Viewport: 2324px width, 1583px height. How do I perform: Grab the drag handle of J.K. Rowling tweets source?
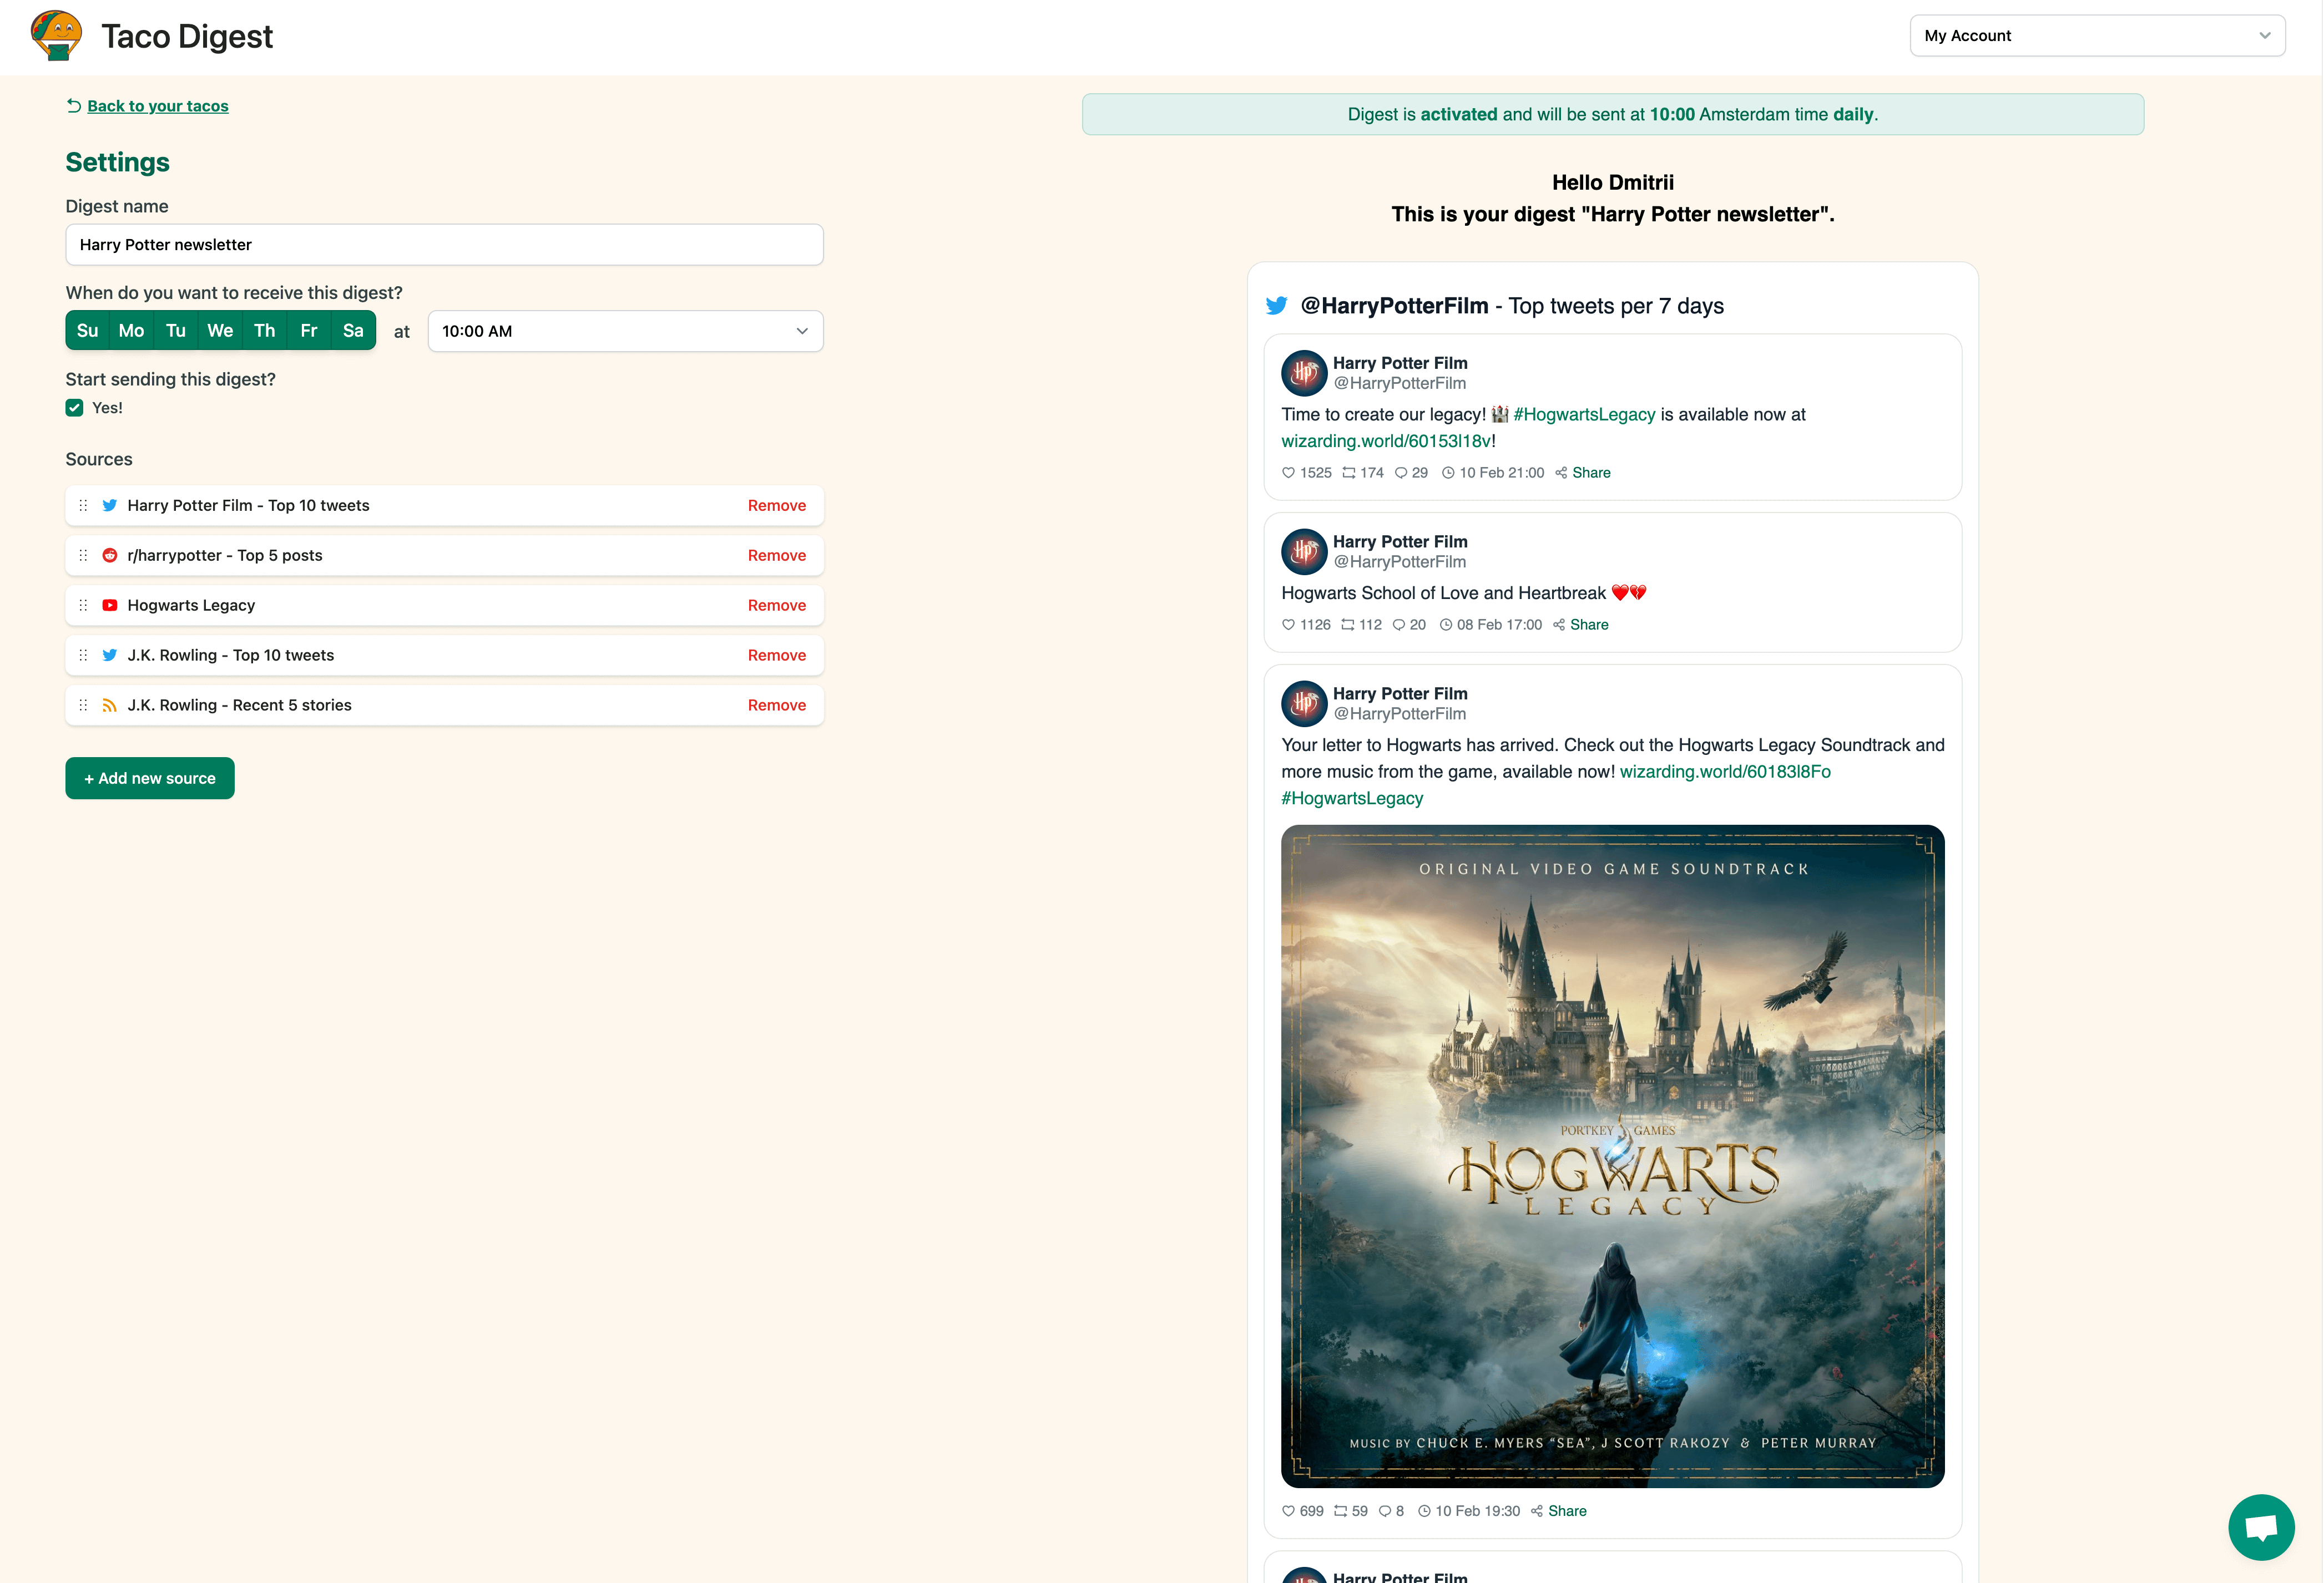(x=83, y=656)
